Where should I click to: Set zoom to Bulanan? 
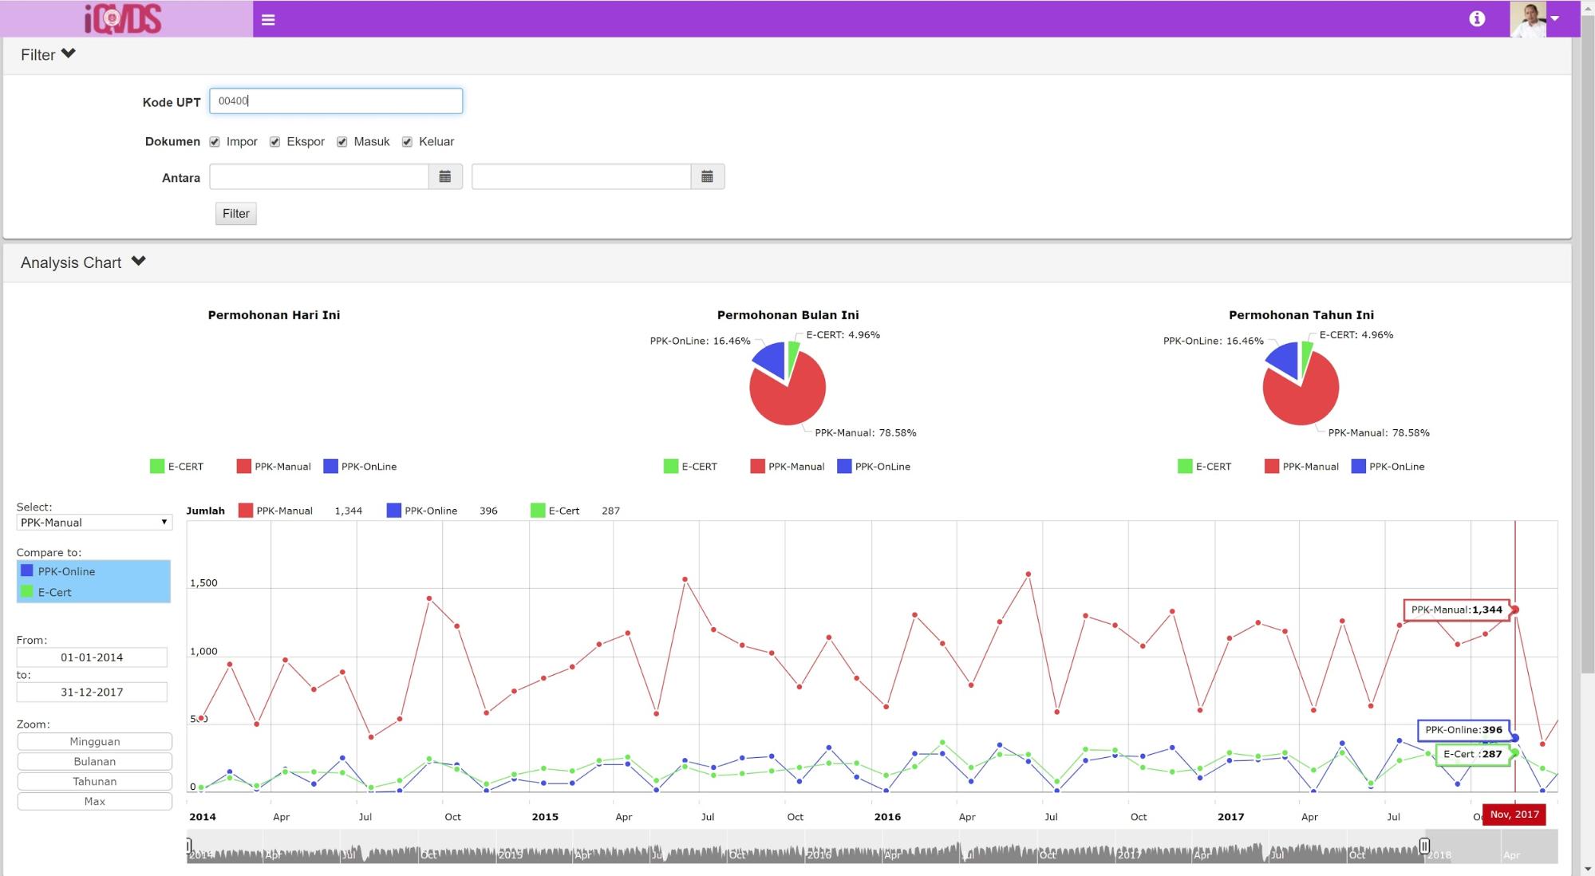(94, 761)
